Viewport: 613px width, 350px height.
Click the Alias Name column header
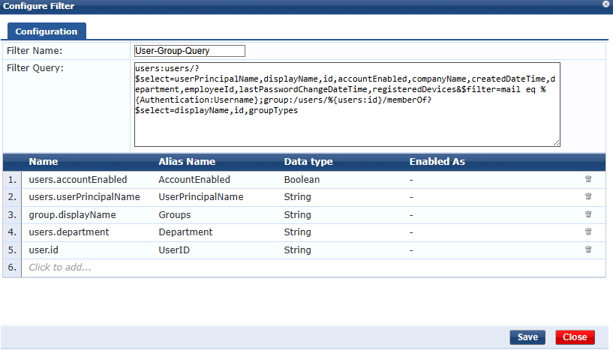187,162
